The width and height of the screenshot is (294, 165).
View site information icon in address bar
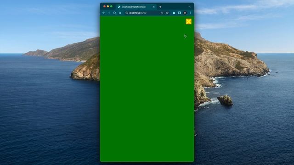tap(127, 13)
